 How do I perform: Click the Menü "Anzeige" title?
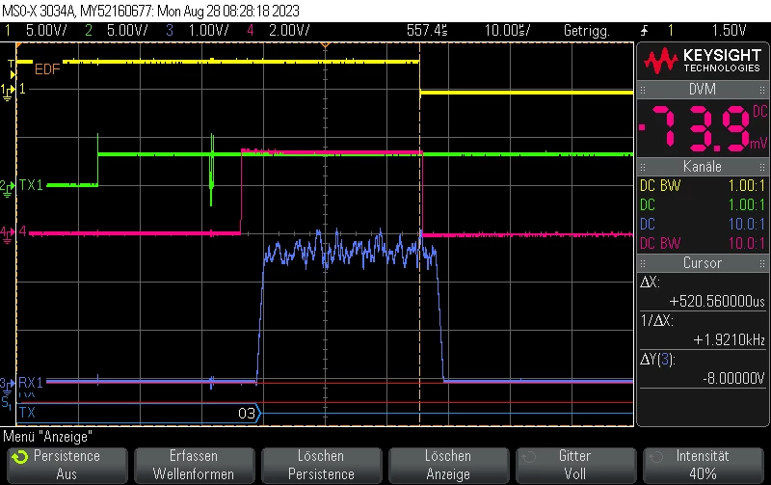point(47,436)
